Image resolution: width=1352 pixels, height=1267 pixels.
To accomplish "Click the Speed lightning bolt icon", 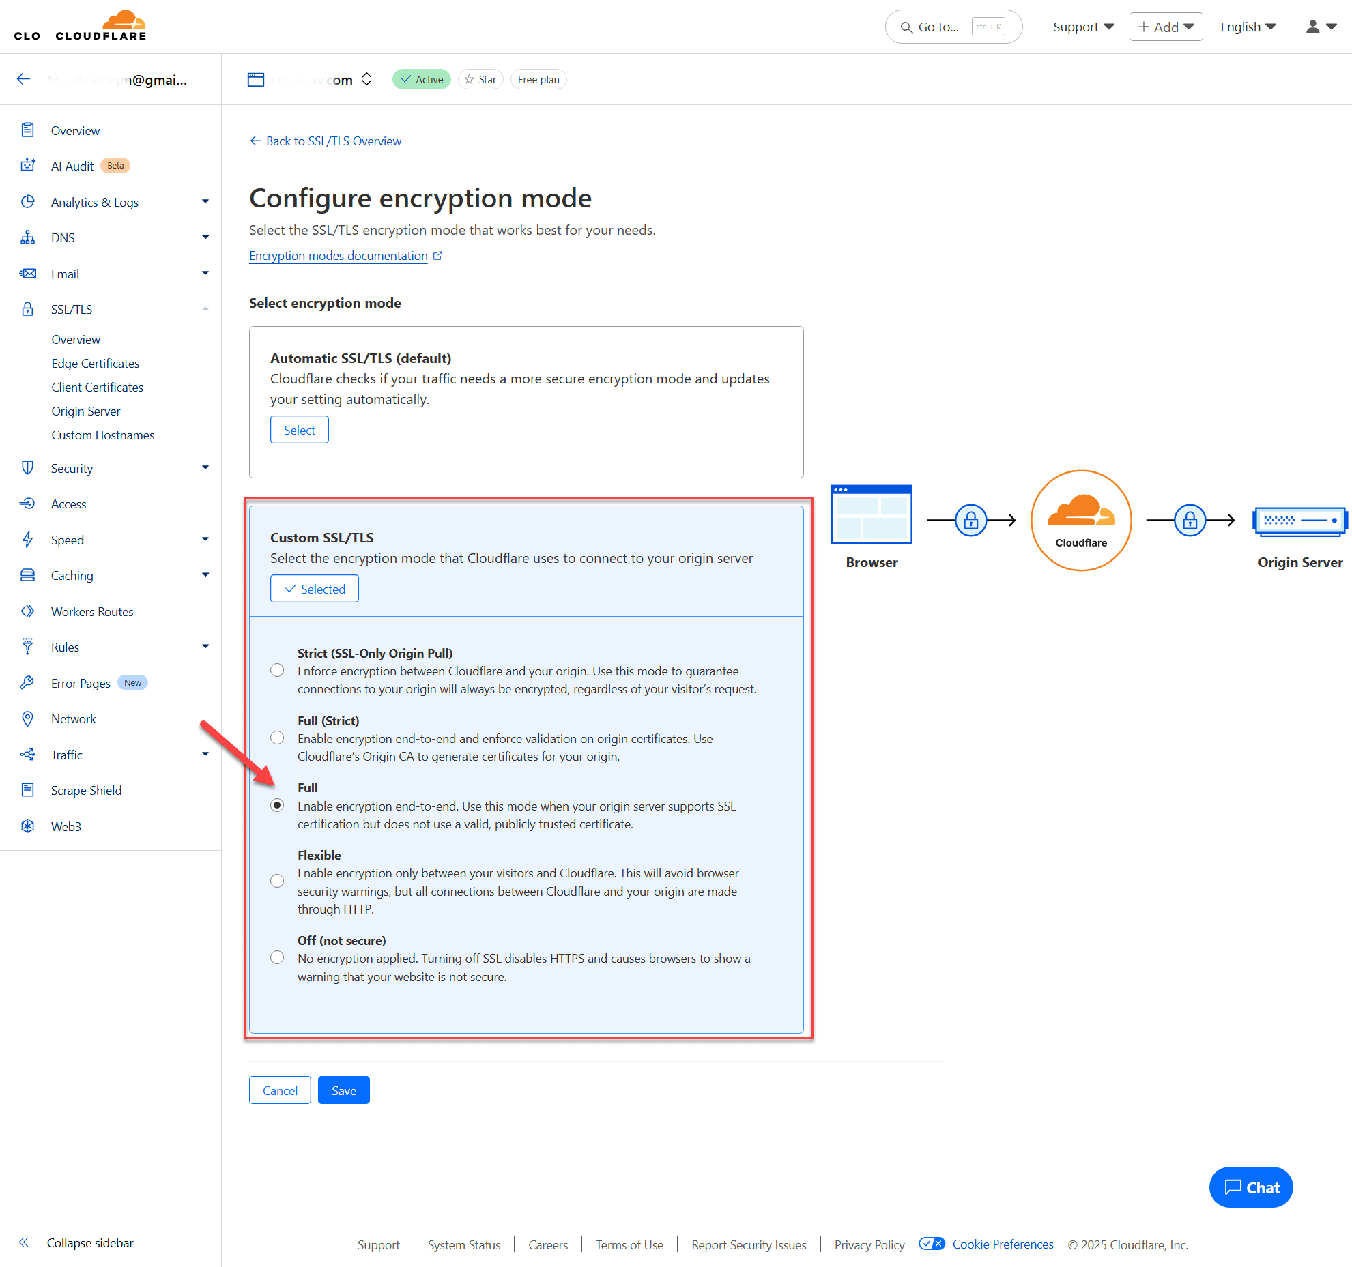I will 27,539.
